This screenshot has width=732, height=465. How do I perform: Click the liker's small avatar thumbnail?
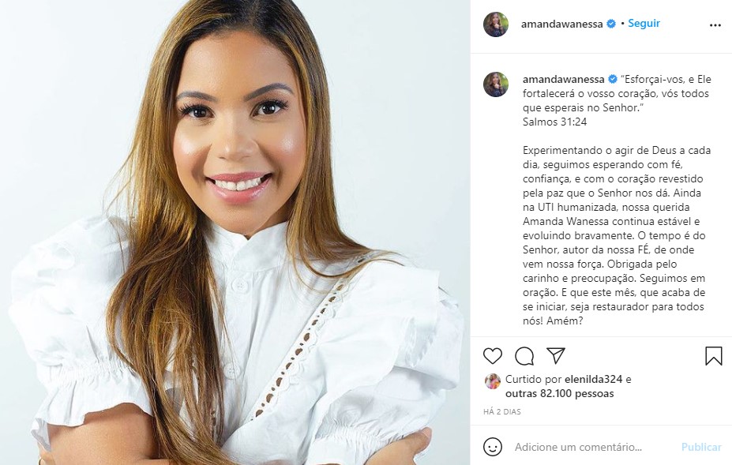[x=493, y=381]
